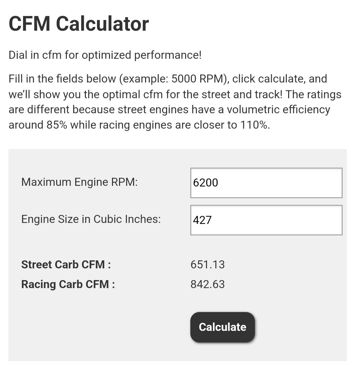
Task: Click the Street Carb CFM label
Action: (66, 265)
